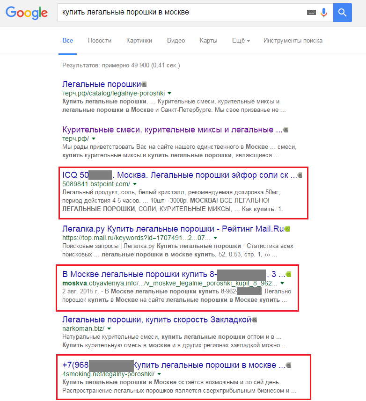
Task: Click the blue magnifier search button
Action: point(343,13)
